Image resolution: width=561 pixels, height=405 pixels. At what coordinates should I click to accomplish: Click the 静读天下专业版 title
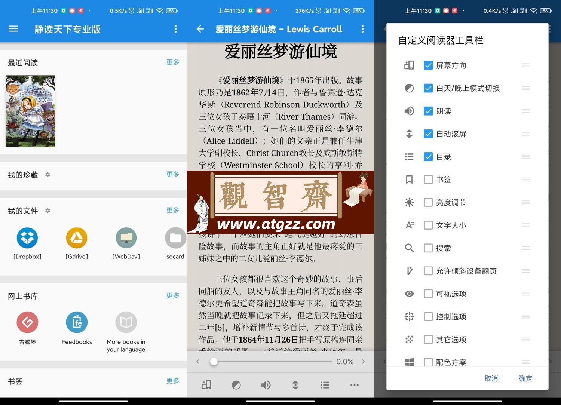click(68, 29)
